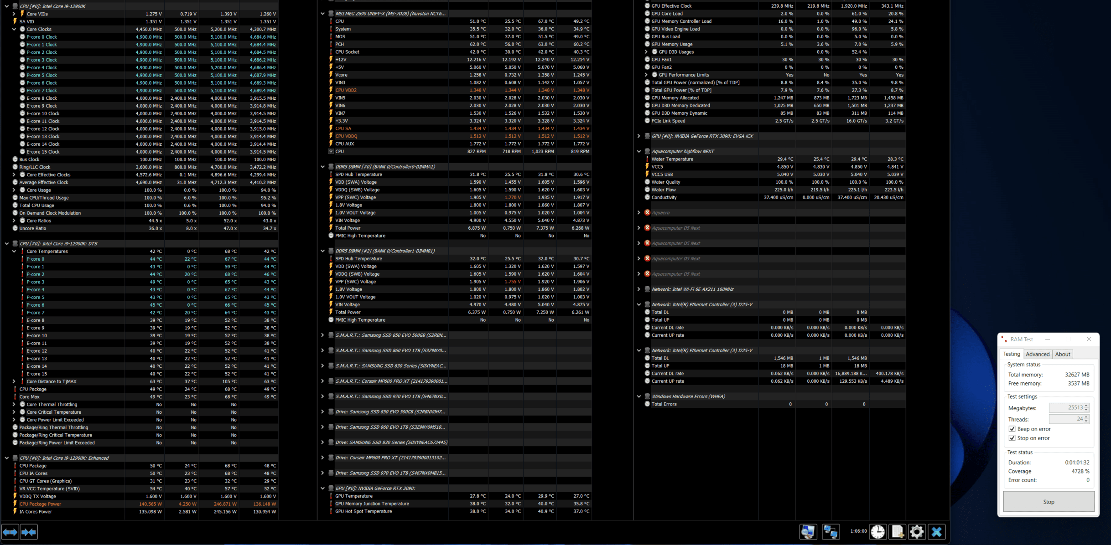Click the shrink columns arrows icon
Viewport: 1111px width, 545px height.
point(29,532)
